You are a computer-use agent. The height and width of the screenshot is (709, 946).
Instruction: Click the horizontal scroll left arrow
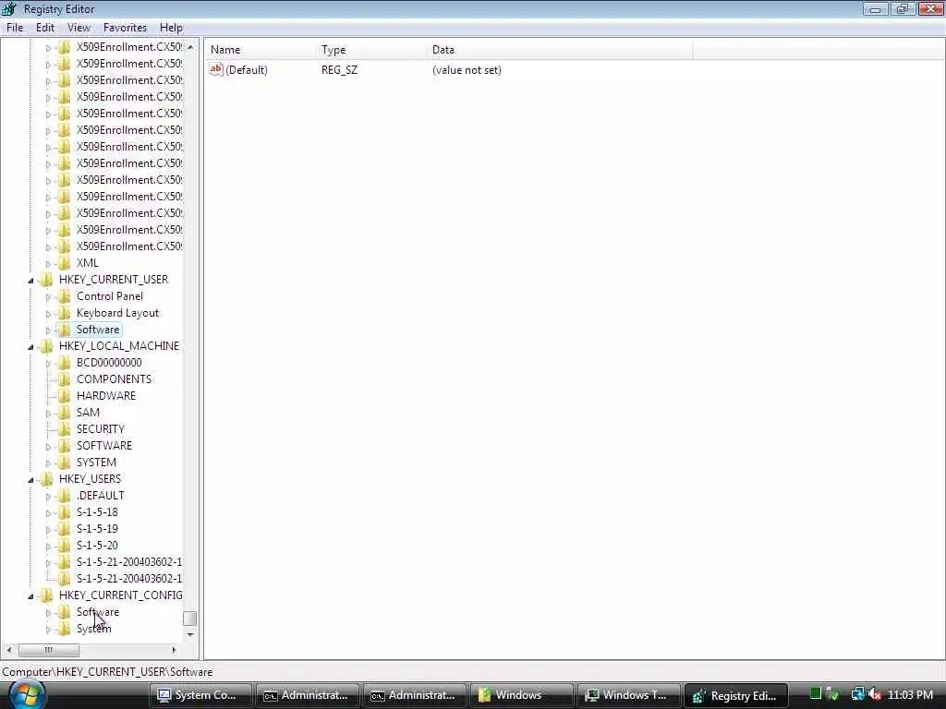click(x=8, y=650)
